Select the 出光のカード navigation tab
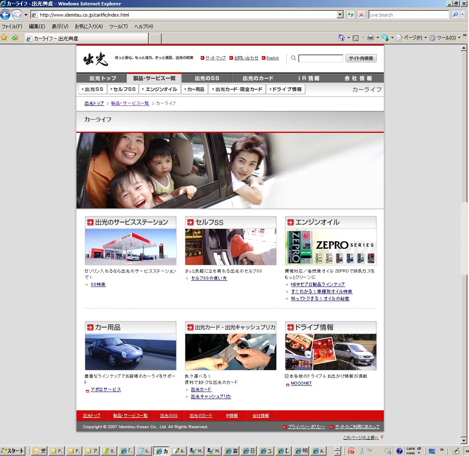Image resolution: width=469 pixels, height=456 pixels. [258, 78]
